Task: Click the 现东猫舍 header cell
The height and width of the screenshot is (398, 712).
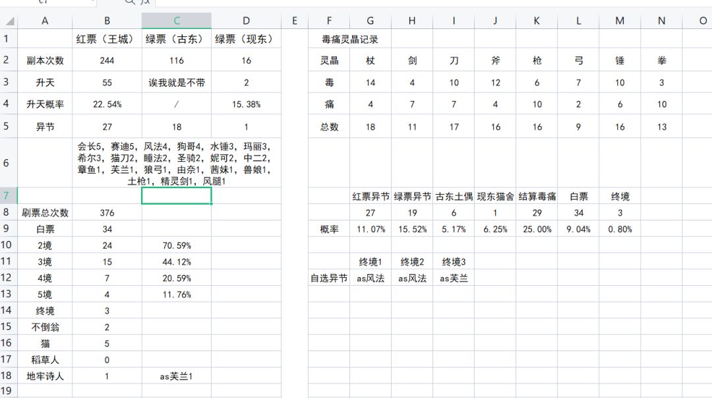Action: 495,197
